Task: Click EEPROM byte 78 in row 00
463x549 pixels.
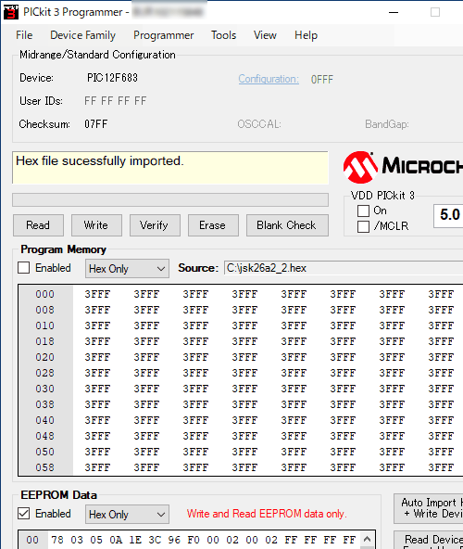Action: [57, 540]
